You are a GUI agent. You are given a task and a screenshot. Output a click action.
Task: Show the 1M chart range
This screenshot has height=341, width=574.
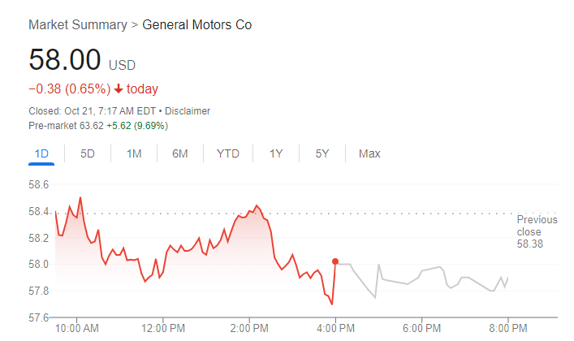coord(134,153)
